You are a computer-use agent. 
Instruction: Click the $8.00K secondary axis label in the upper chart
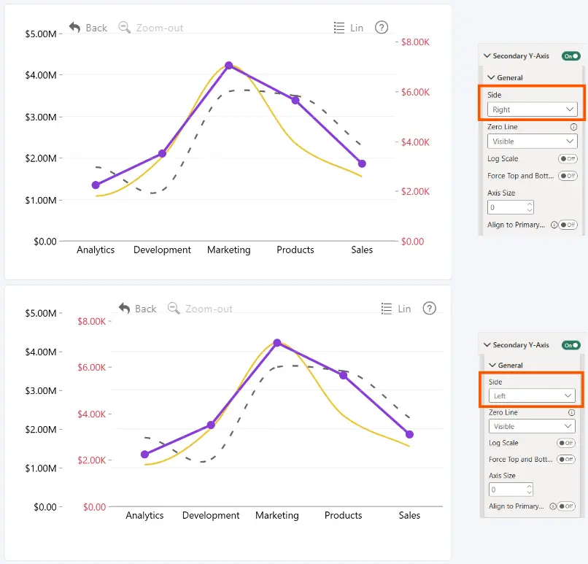click(415, 42)
